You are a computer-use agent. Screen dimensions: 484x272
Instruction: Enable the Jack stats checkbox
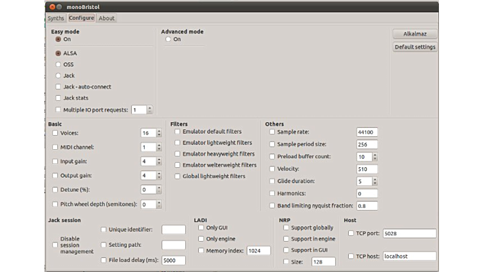(x=59, y=98)
